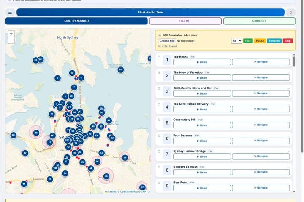Toggle the Guide Off button
This screenshot has width=304, height=202.
pos(259,21)
